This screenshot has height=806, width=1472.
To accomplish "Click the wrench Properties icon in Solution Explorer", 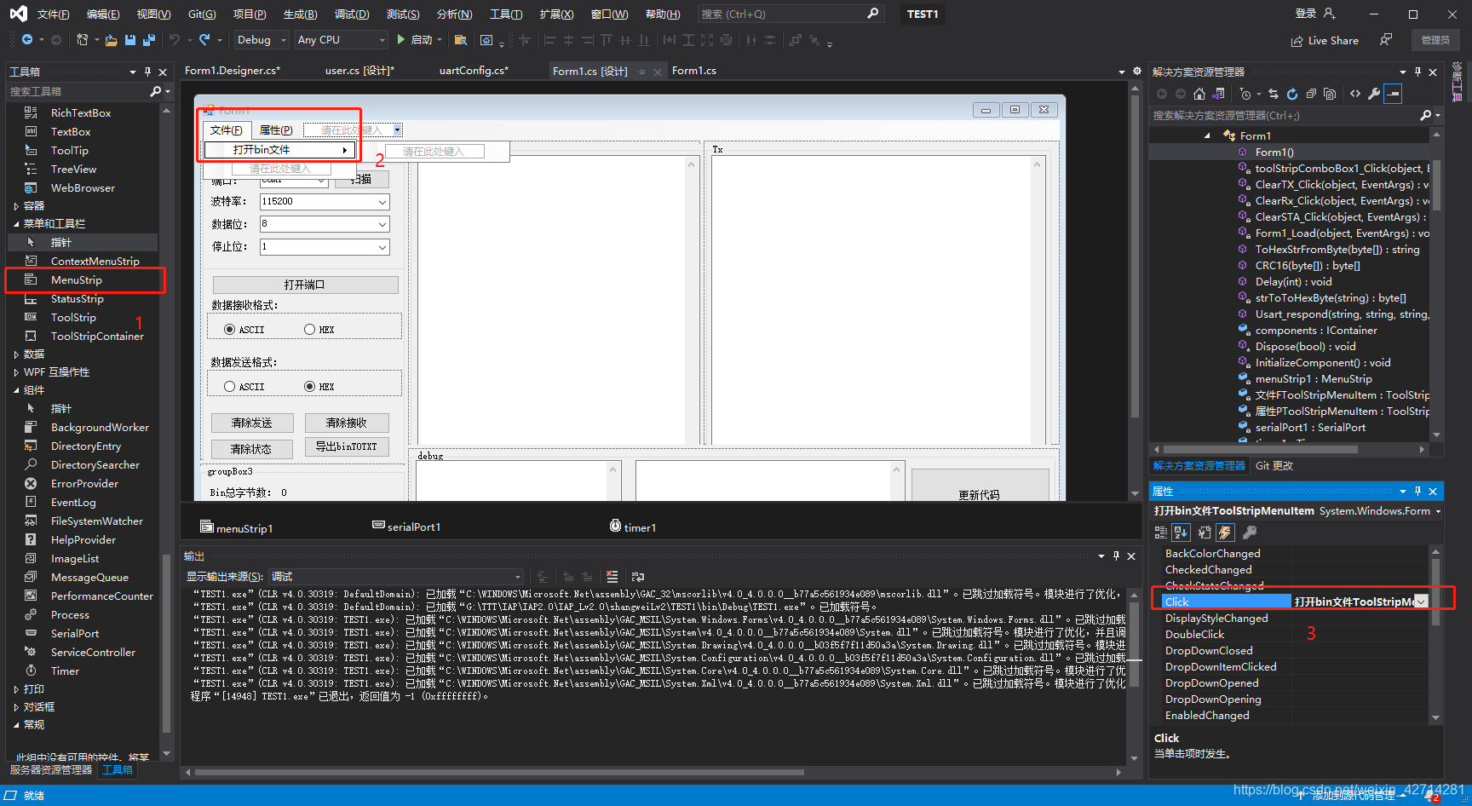I will tap(1374, 94).
